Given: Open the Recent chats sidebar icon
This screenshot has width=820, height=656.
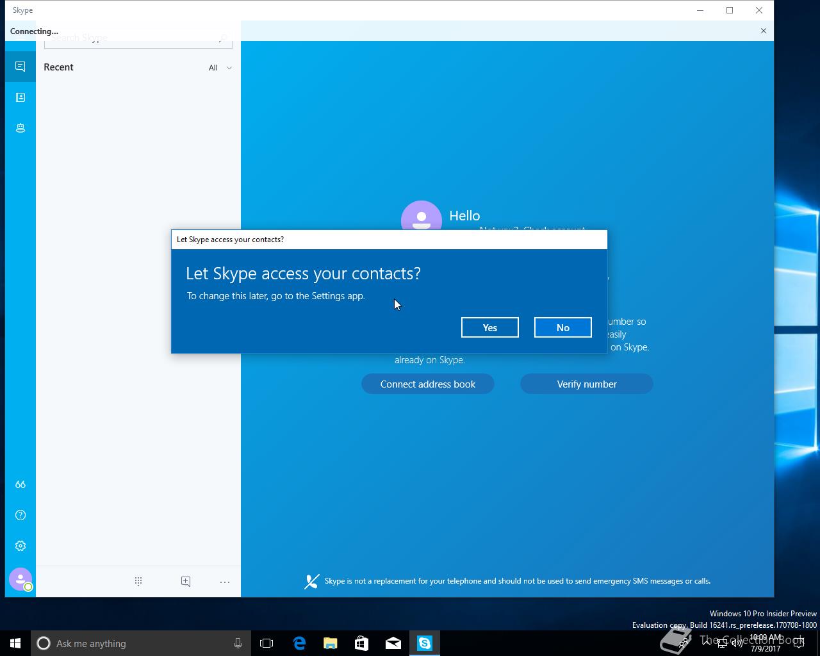Looking at the screenshot, I should 20,67.
